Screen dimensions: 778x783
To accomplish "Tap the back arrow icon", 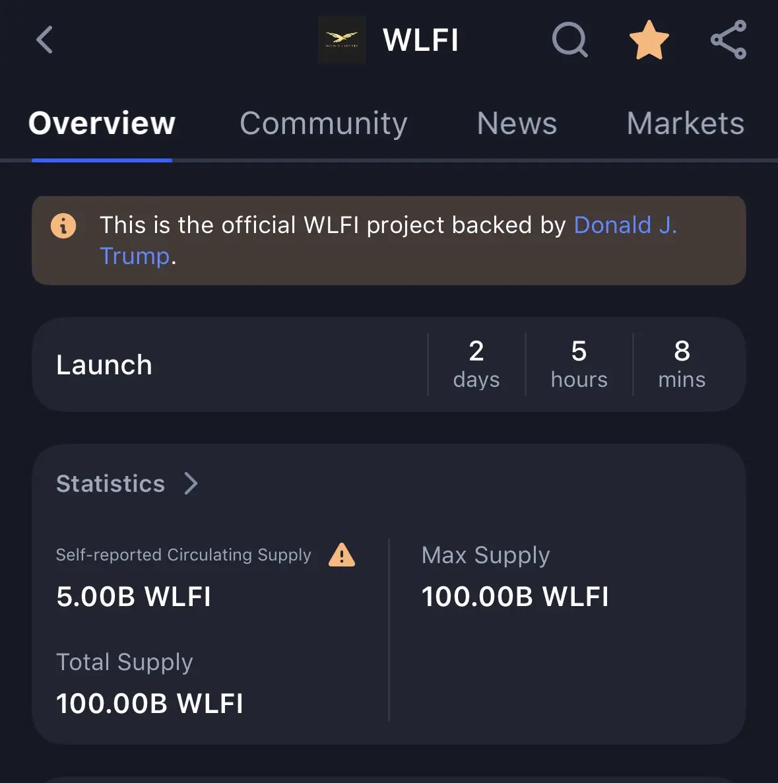I will coord(44,40).
